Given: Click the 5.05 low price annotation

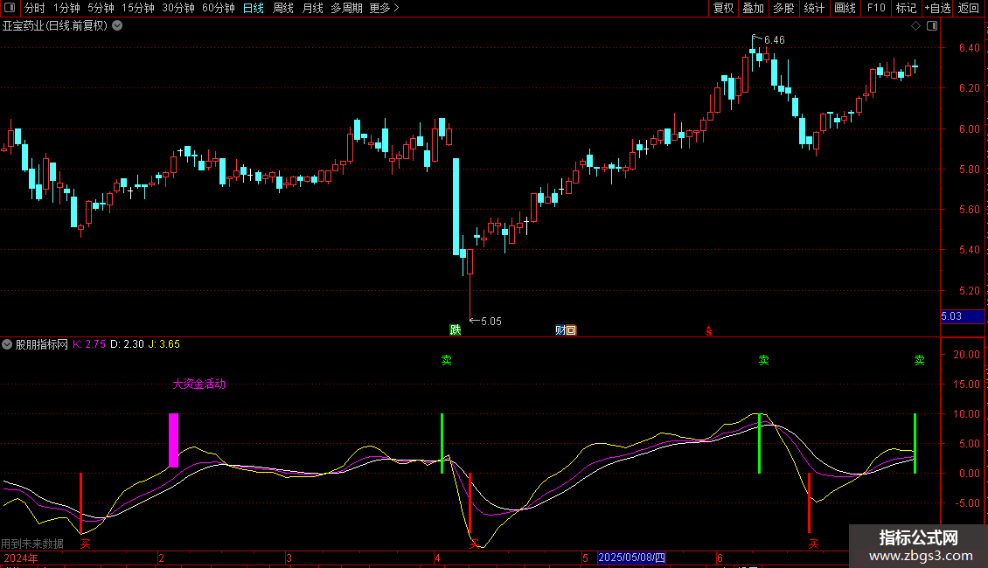Looking at the screenshot, I should click(491, 322).
